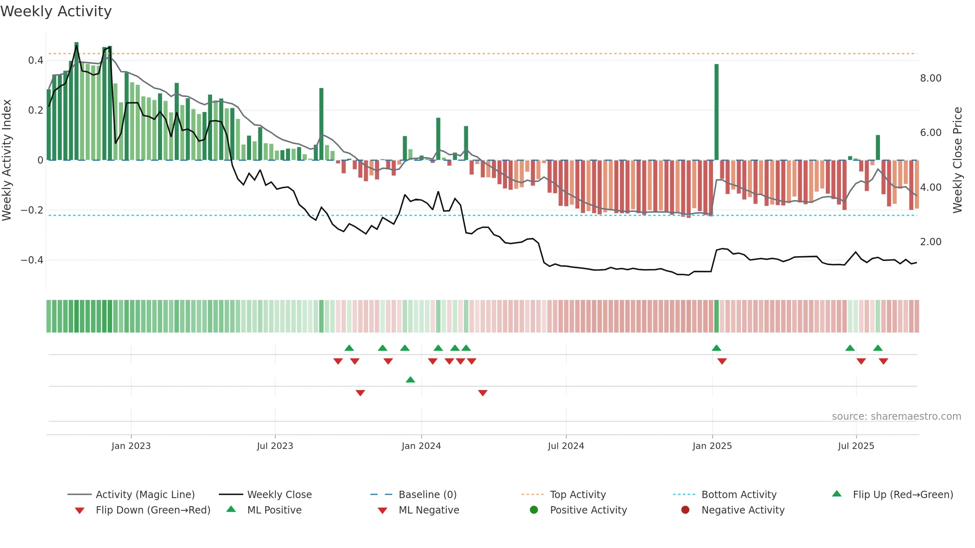Click the Negative Activity red circle icon
The height and width of the screenshot is (548, 975).
685,510
